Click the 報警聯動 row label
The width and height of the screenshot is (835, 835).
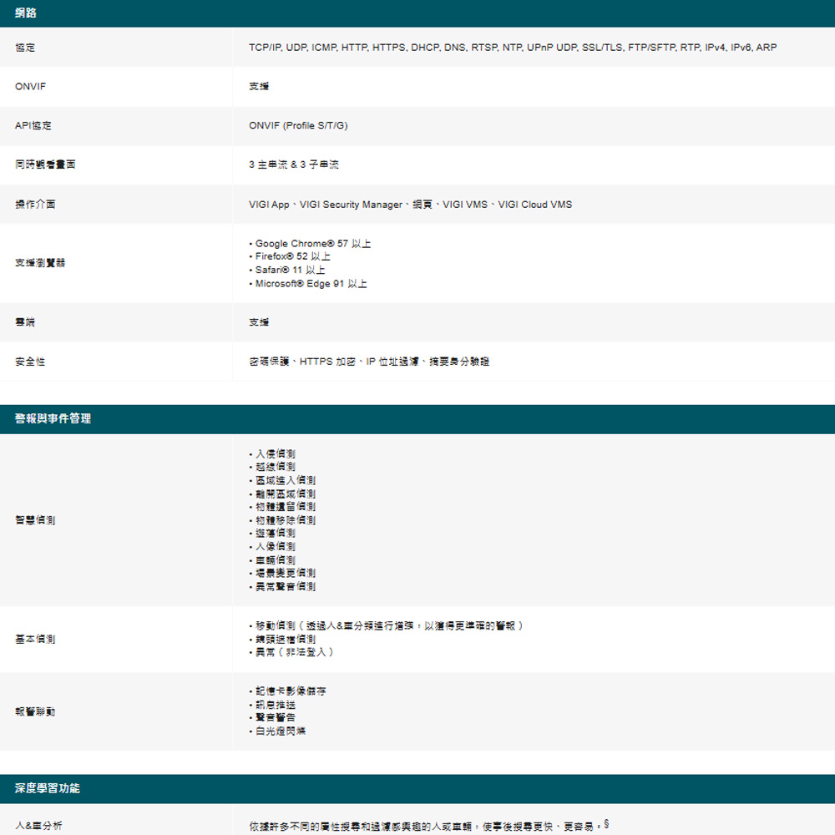click(x=35, y=711)
